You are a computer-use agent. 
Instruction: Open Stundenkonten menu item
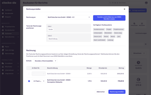click(x=10, y=30)
